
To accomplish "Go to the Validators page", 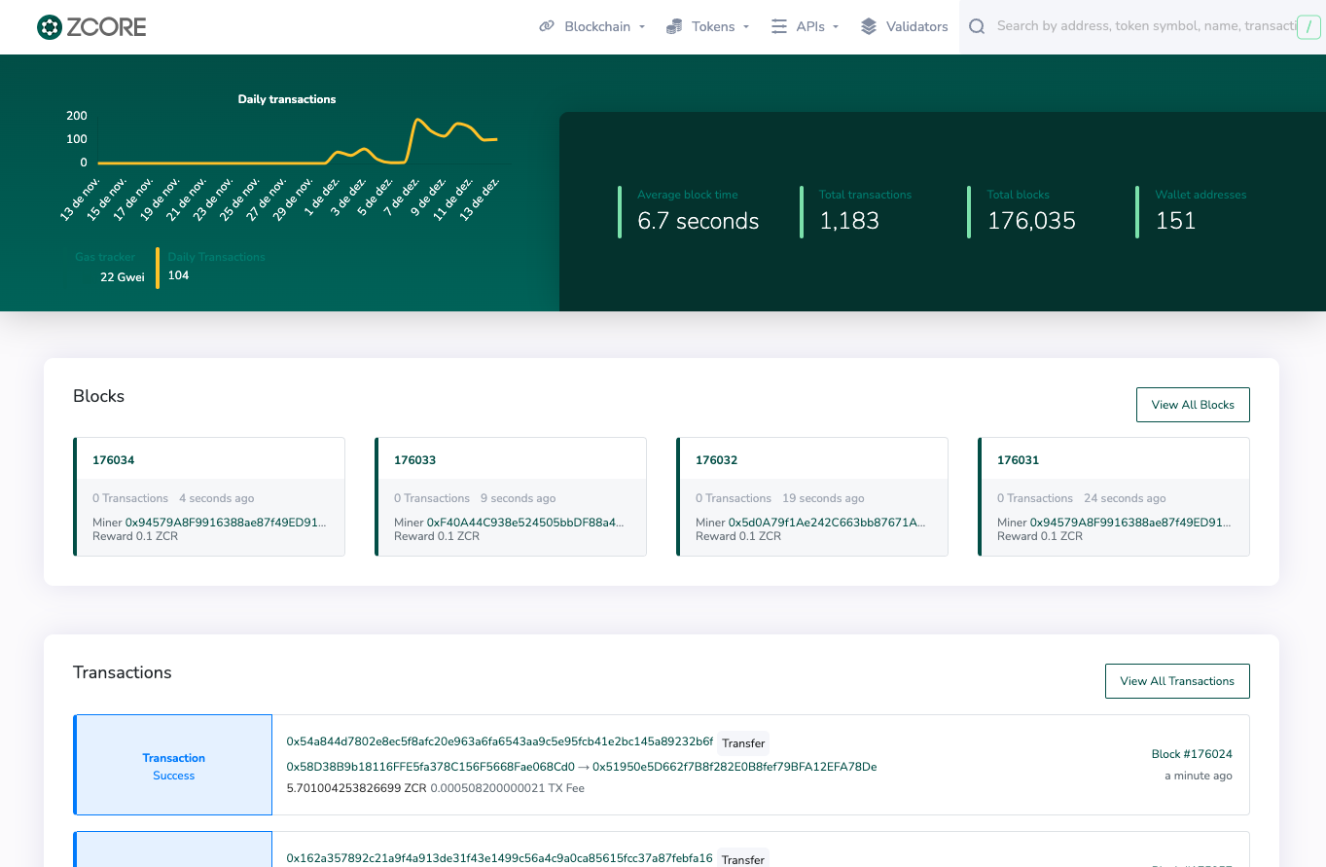I will tap(916, 27).
